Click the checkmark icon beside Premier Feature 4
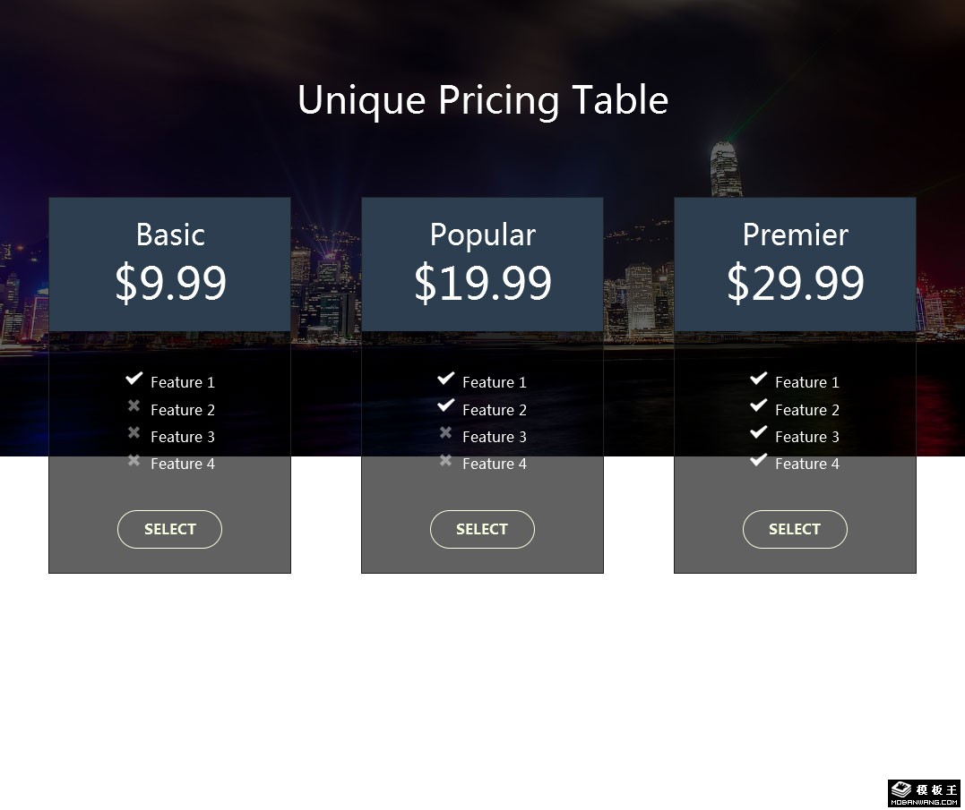965x810 pixels. point(759,460)
